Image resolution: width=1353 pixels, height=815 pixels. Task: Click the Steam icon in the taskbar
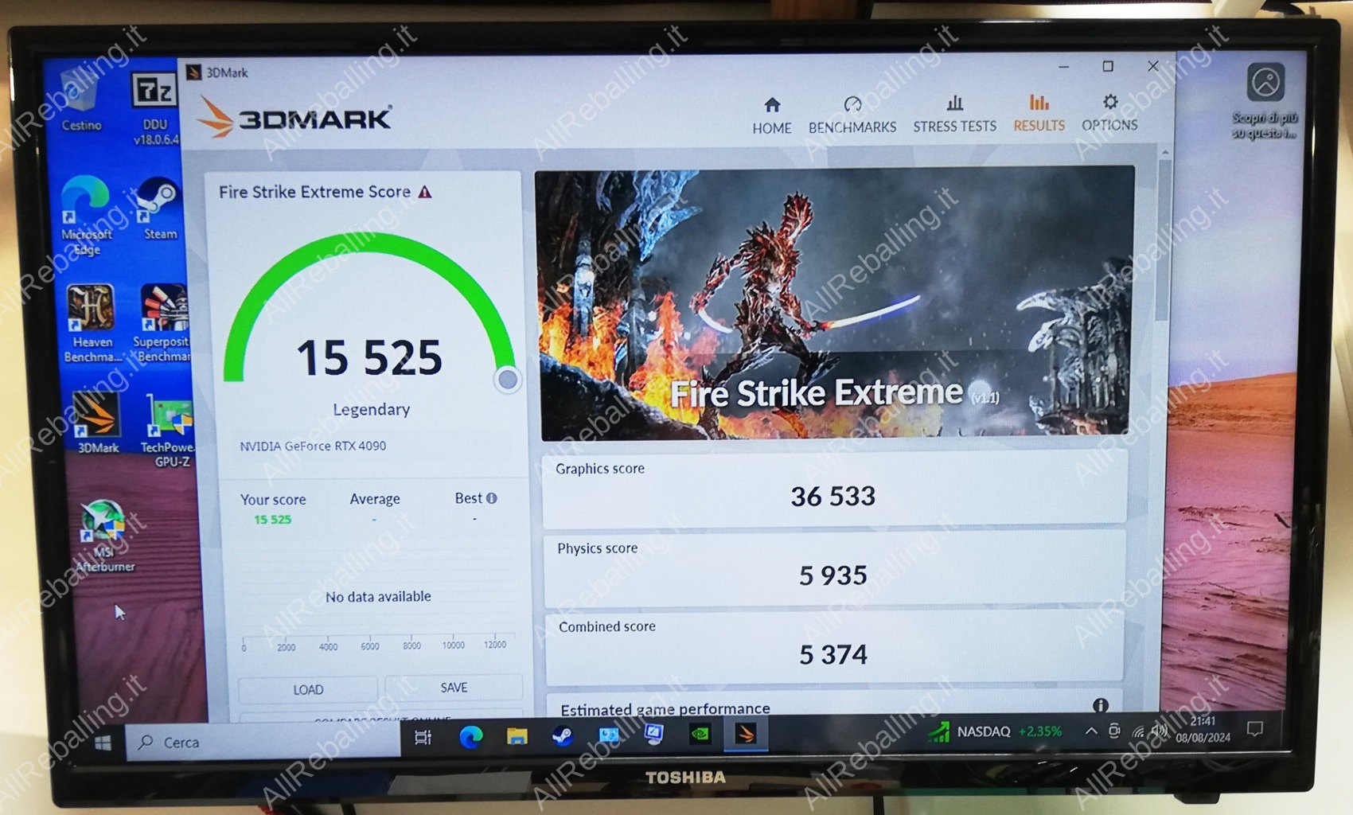(x=562, y=736)
